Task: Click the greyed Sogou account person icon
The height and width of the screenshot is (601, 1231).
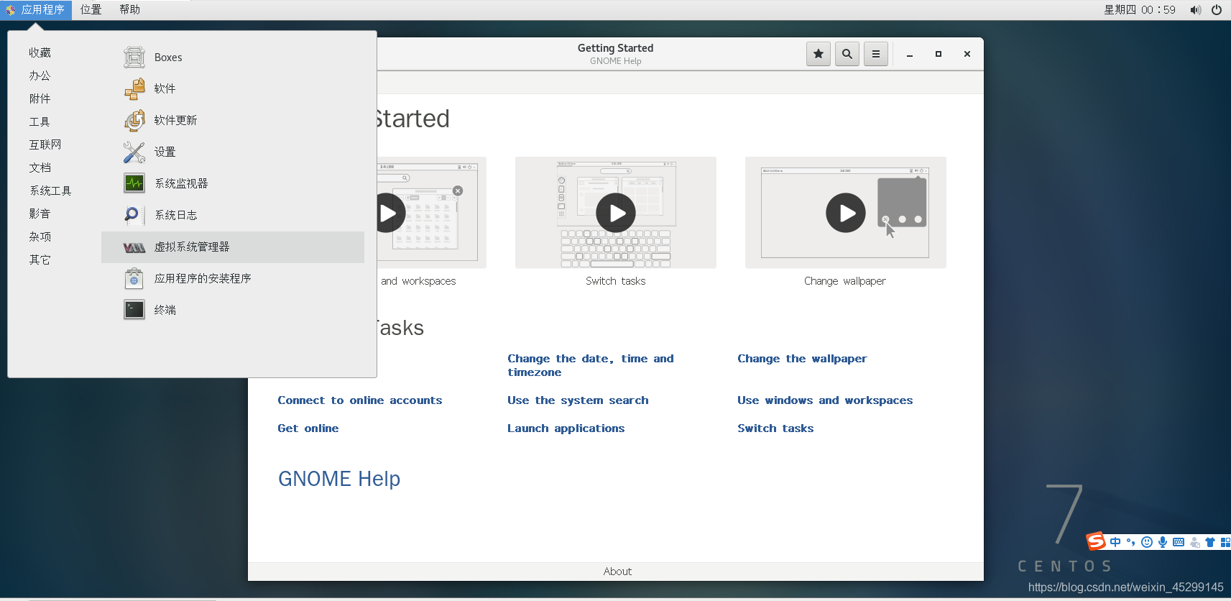Action: pos(1195,542)
